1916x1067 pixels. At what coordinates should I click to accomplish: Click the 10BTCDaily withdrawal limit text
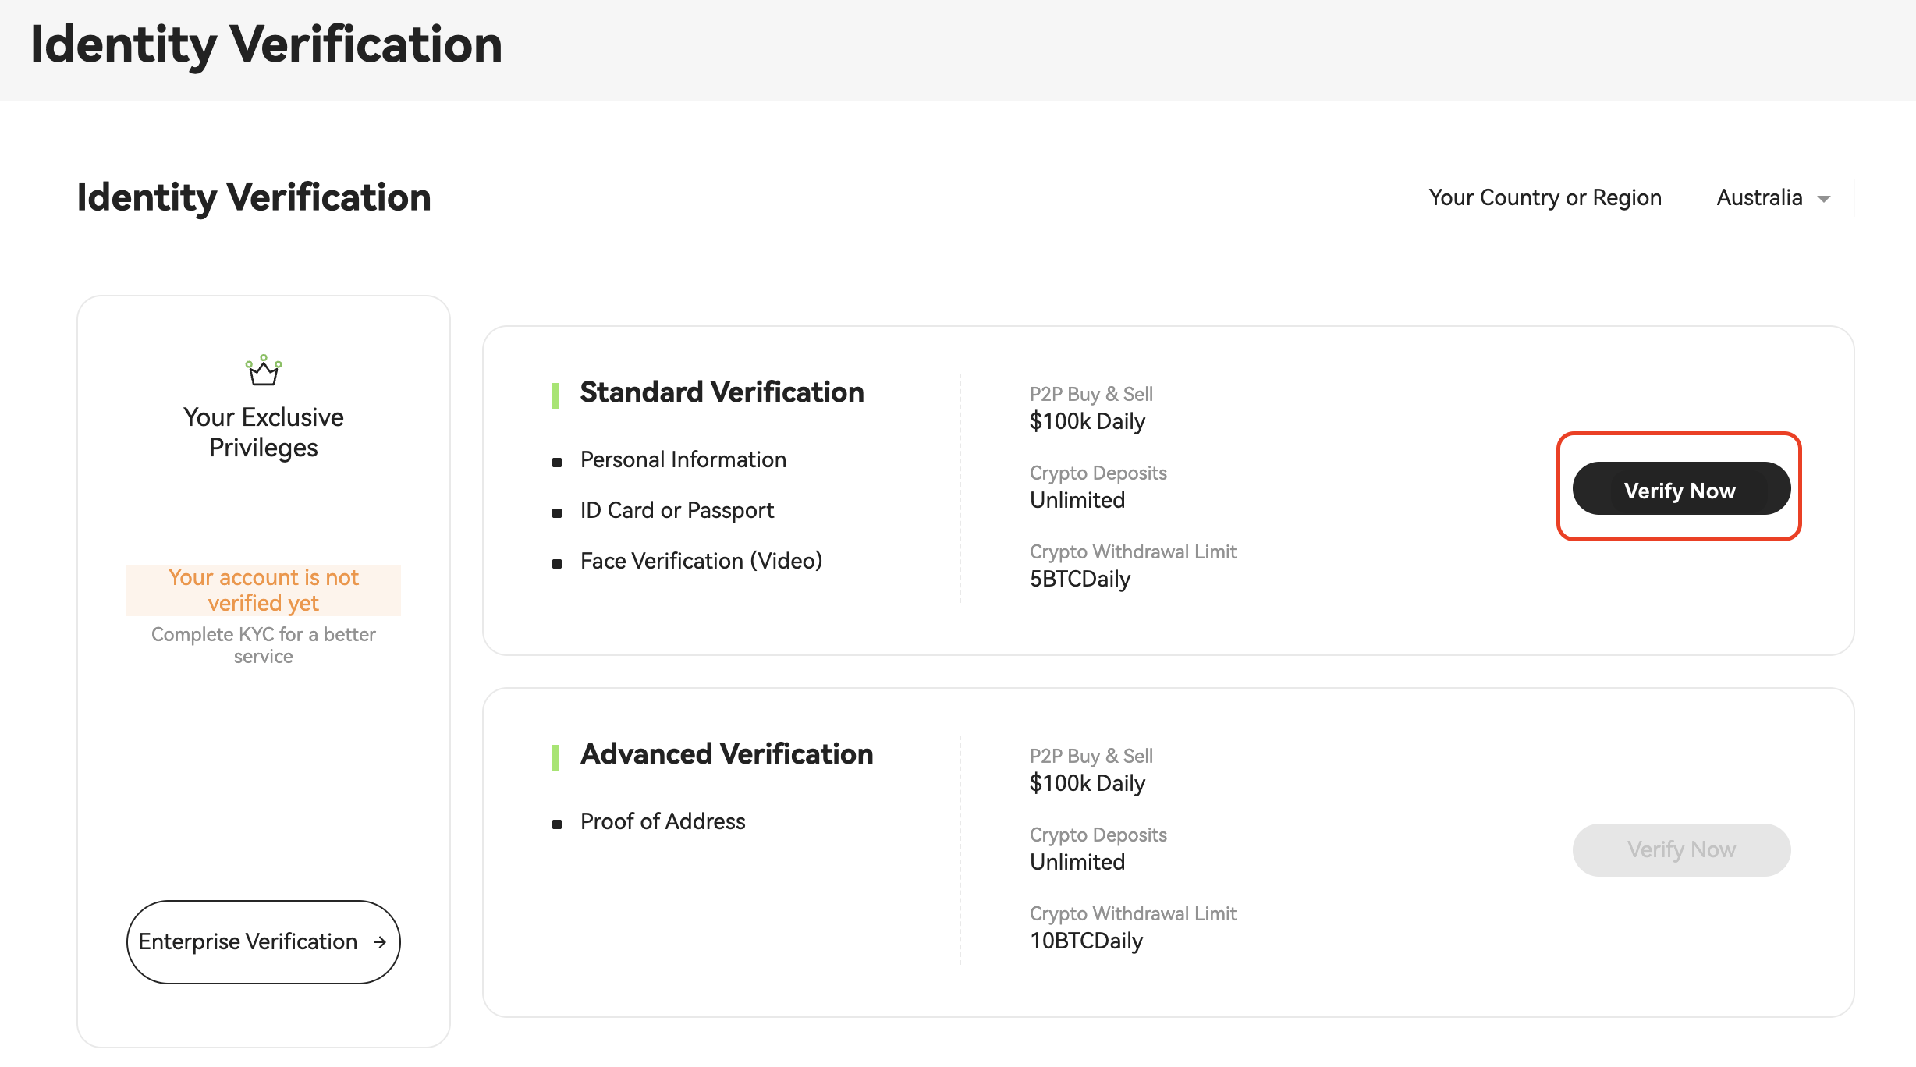tap(1086, 941)
